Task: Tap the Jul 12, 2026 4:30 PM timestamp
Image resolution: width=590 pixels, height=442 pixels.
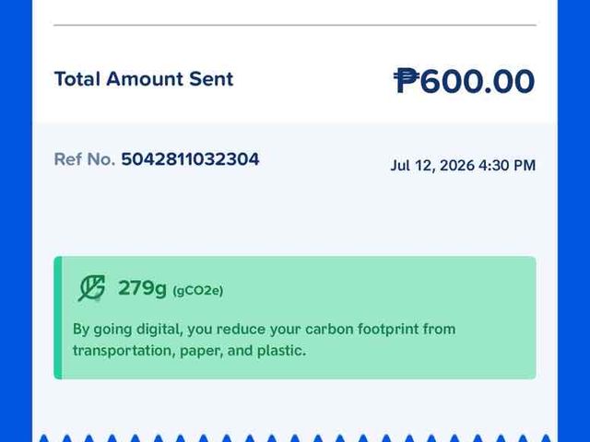Action: (x=463, y=166)
